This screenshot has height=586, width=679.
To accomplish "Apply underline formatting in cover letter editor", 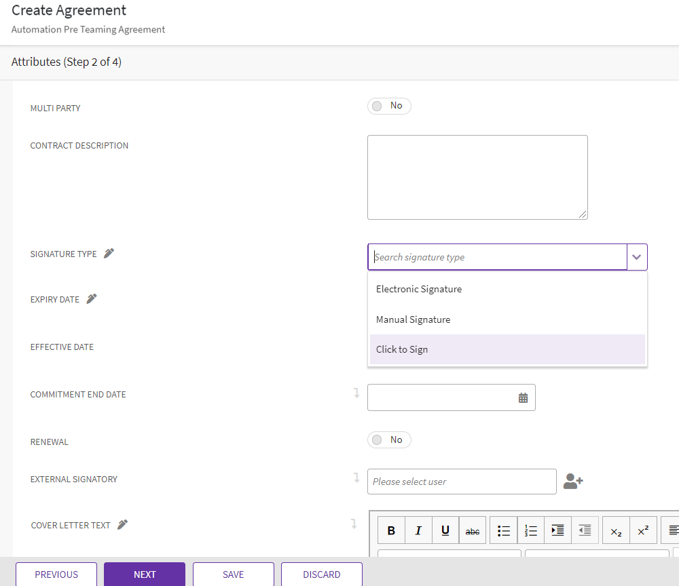I will tap(445, 531).
